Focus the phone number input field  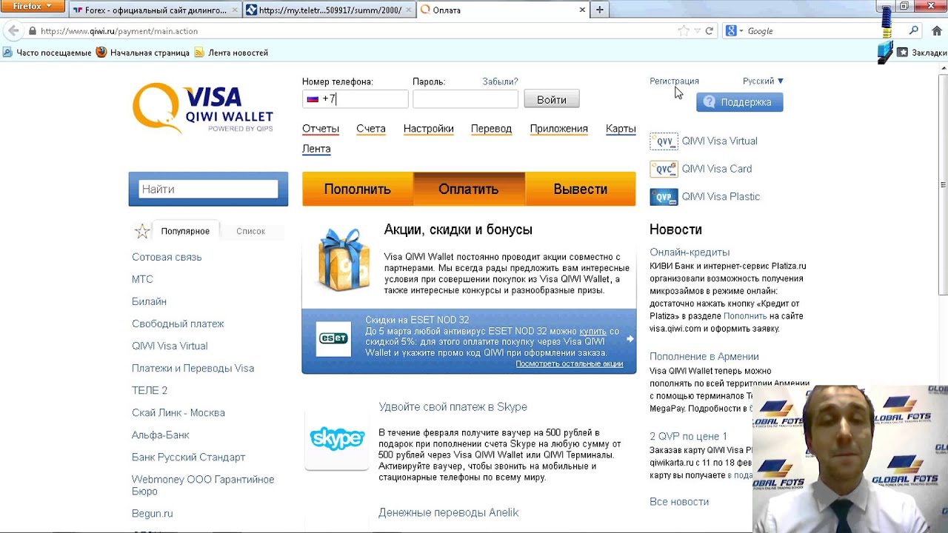click(355, 98)
